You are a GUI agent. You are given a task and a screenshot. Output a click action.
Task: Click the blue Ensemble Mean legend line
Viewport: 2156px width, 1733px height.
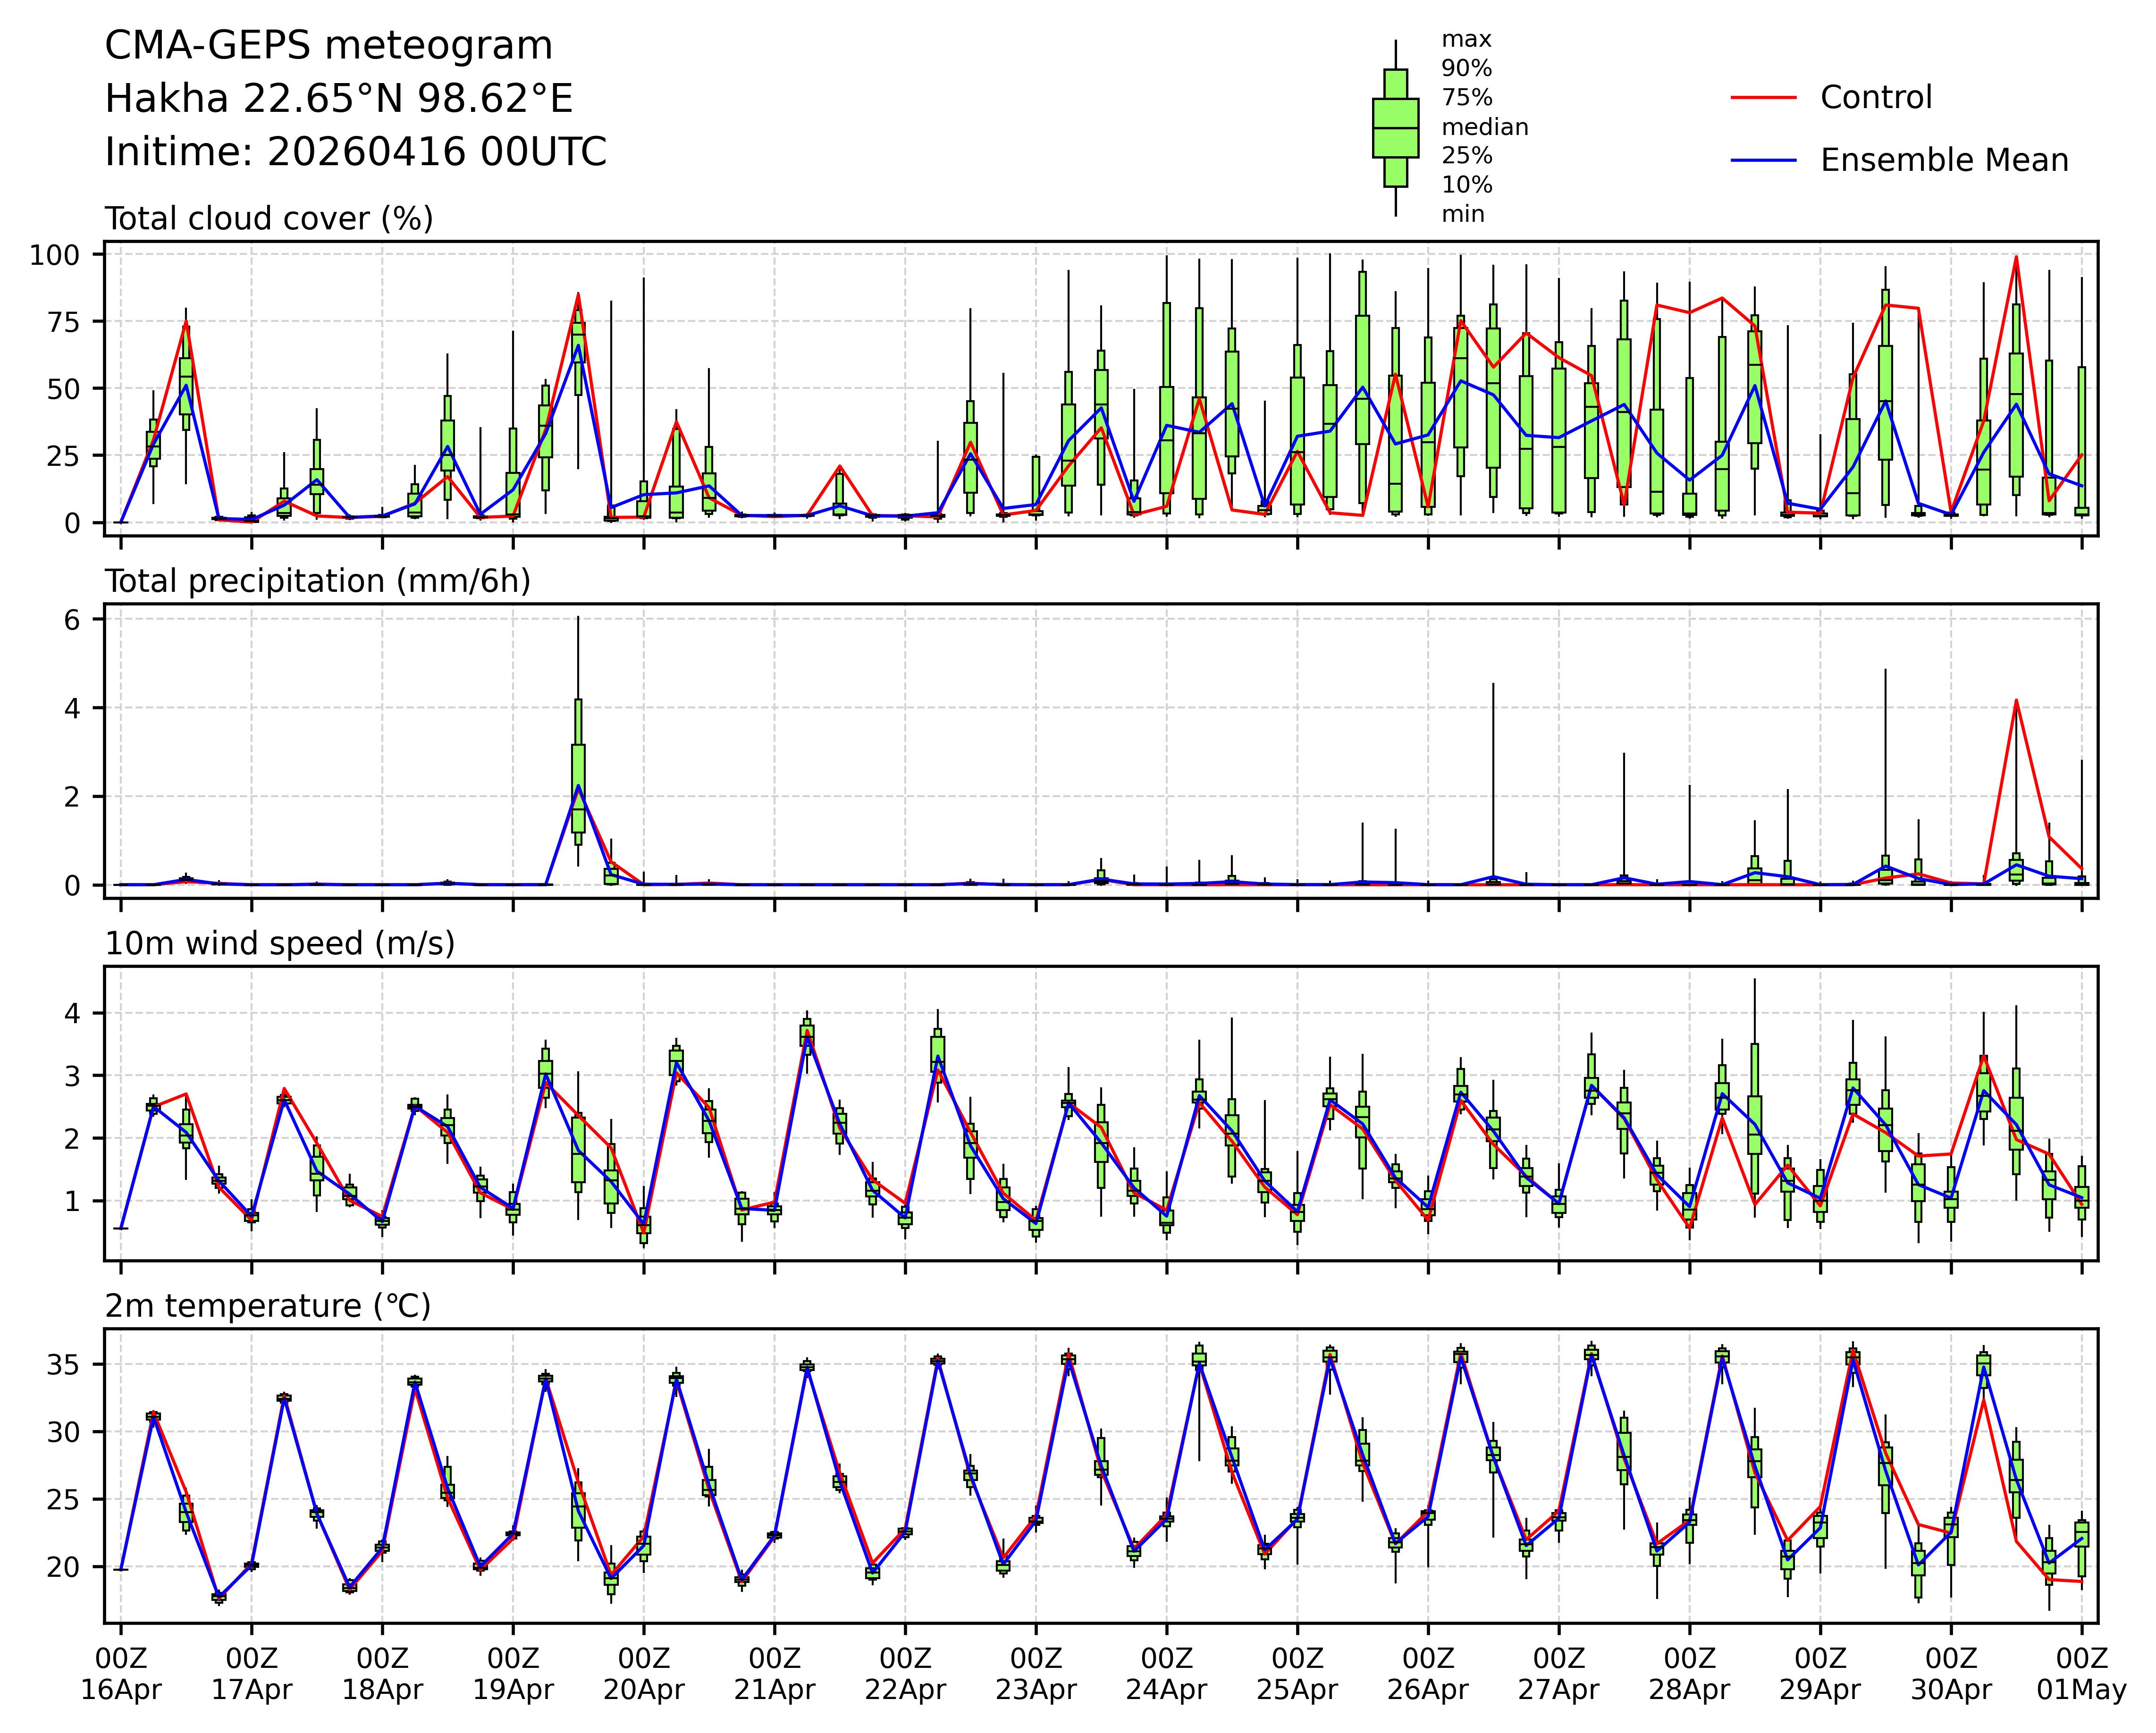coord(1764,160)
